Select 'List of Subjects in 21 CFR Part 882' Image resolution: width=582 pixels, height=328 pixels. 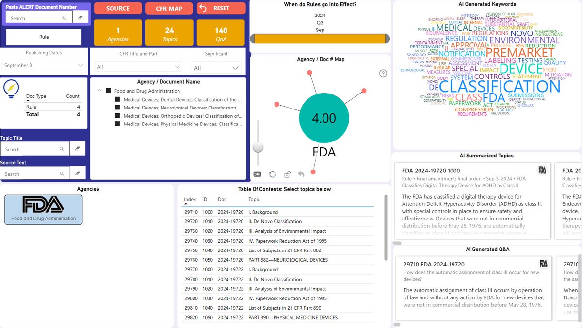pos(278,250)
